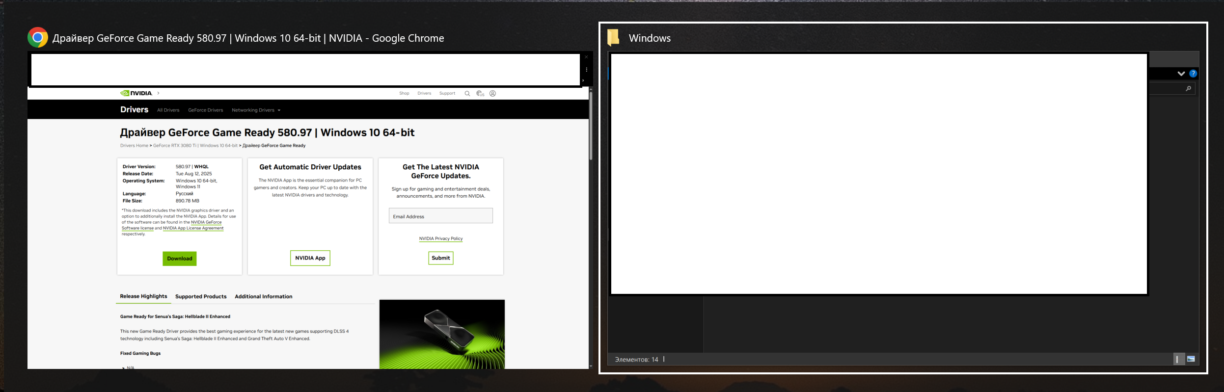Viewport: 1224px width, 392px height.
Task: Click the green Download button
Action: coord(180,259)
